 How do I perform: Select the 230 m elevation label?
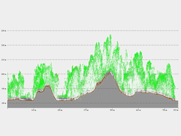point(4,31)
